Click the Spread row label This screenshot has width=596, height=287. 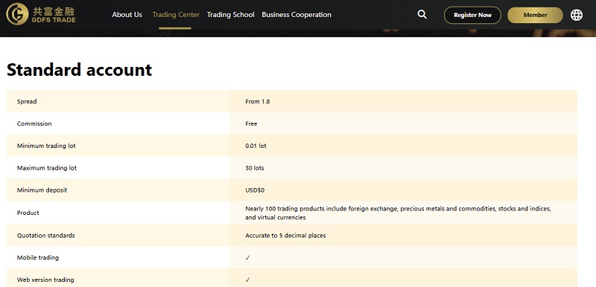pyautogui.click(x=27, y=102)
